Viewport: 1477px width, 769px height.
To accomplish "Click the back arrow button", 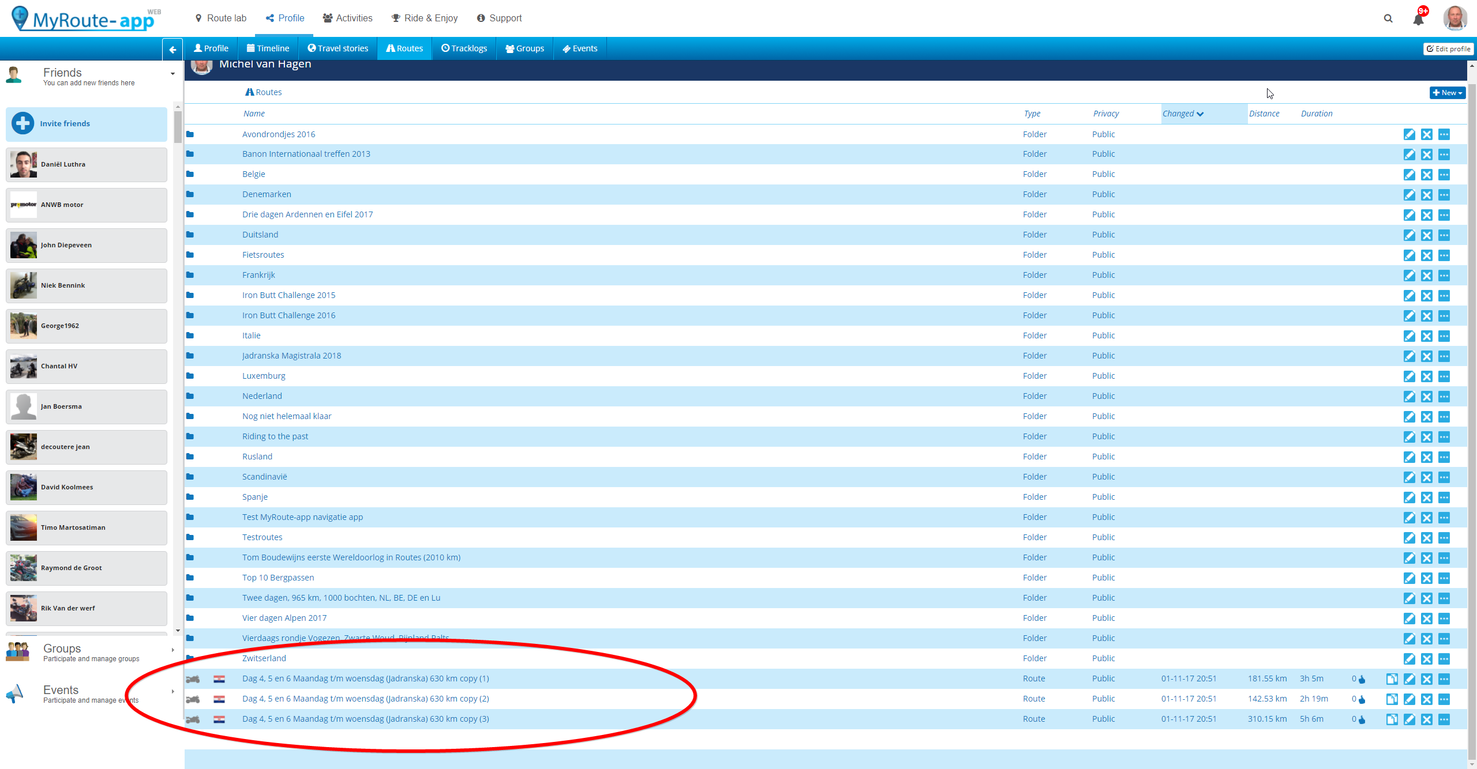I will tap(173, 50).
